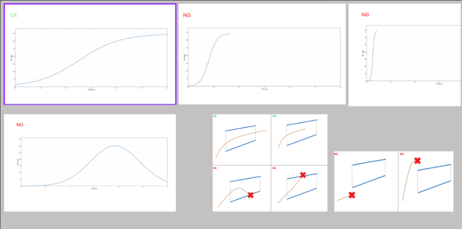462x229 pixels.
Task: Click the OK panel where the curve exits the parallelogram's right side
Action: [241, 139]
